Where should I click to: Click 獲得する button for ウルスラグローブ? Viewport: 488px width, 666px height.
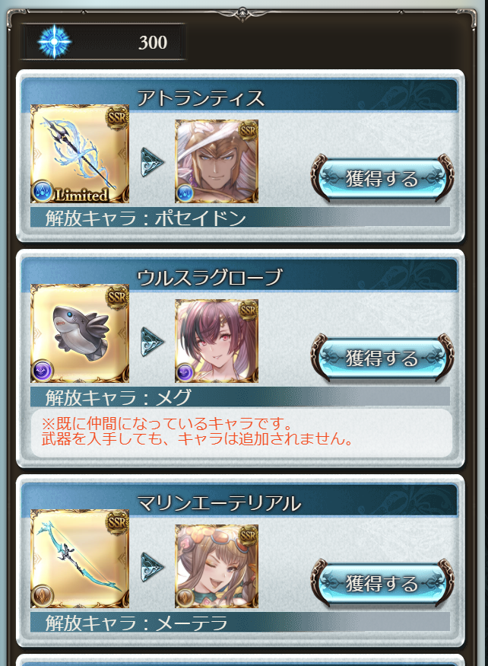click(382, 357)
